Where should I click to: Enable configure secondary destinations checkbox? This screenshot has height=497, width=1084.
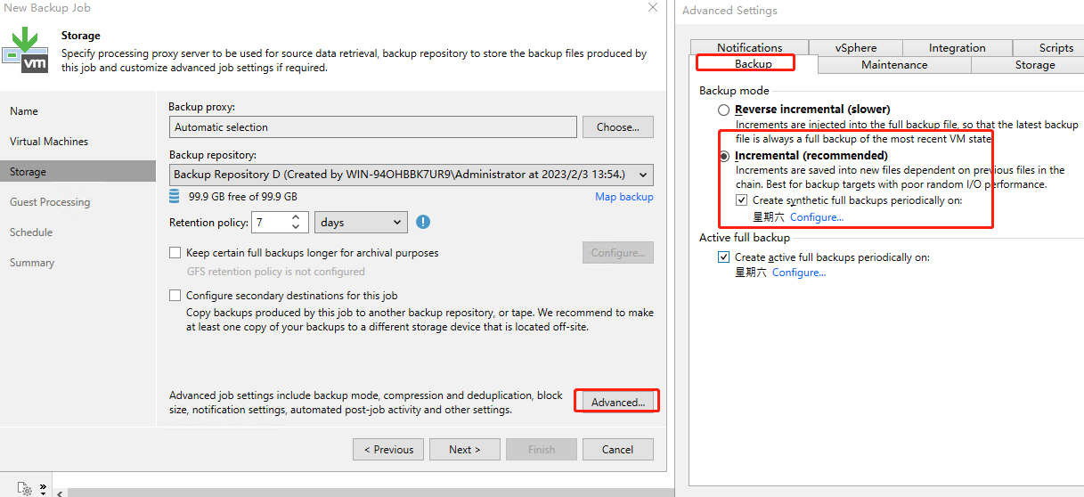pos(175,296)
